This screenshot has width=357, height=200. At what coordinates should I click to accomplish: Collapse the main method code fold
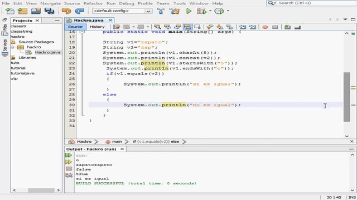82,32
